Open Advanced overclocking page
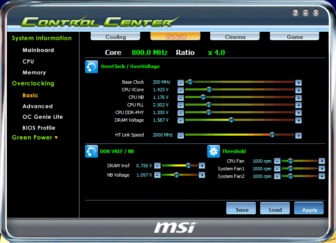 (x=38, y=106)
